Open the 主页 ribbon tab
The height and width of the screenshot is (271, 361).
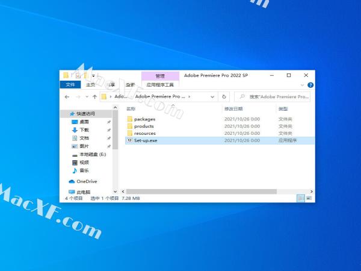[x=90, y=85]
